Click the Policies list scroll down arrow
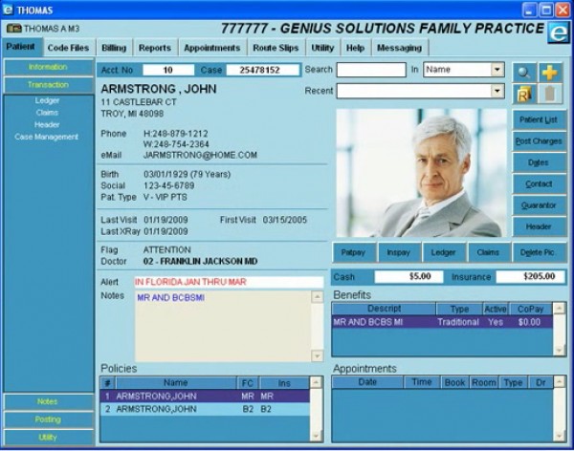This screenshot has height=451, width=574. pyautogui.click(x=316, y=436)
